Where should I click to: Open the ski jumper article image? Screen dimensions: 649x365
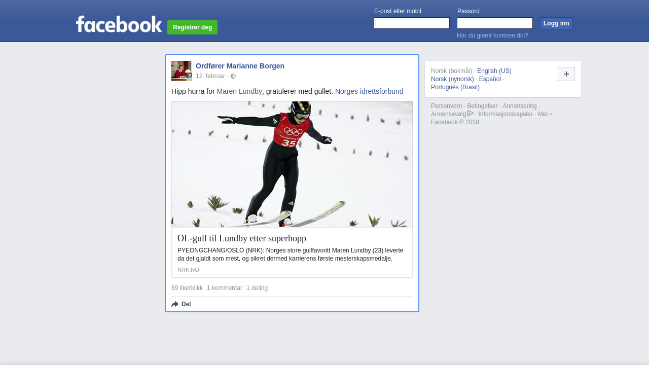tap(292, 164)
